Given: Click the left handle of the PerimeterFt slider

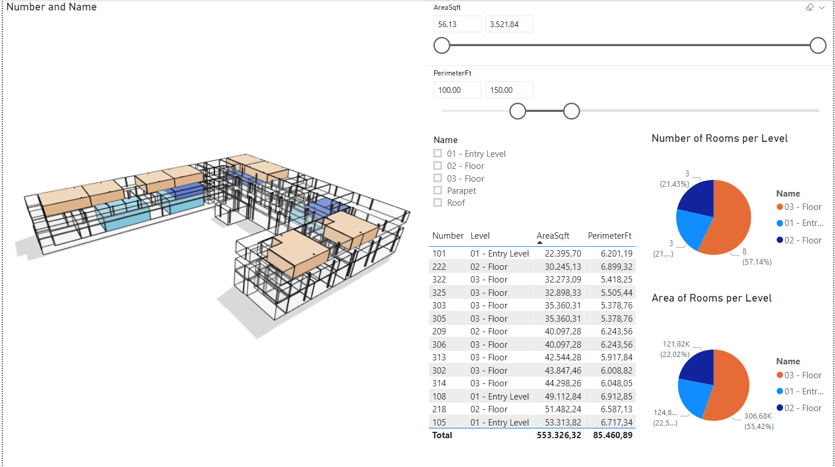Looking at the screenshot, I should tap(518, 111).
